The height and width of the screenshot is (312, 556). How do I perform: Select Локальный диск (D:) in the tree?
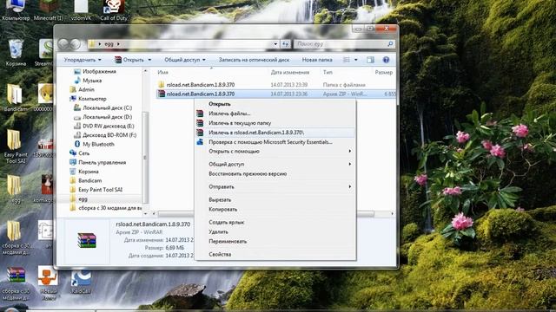tap(103, 117)
